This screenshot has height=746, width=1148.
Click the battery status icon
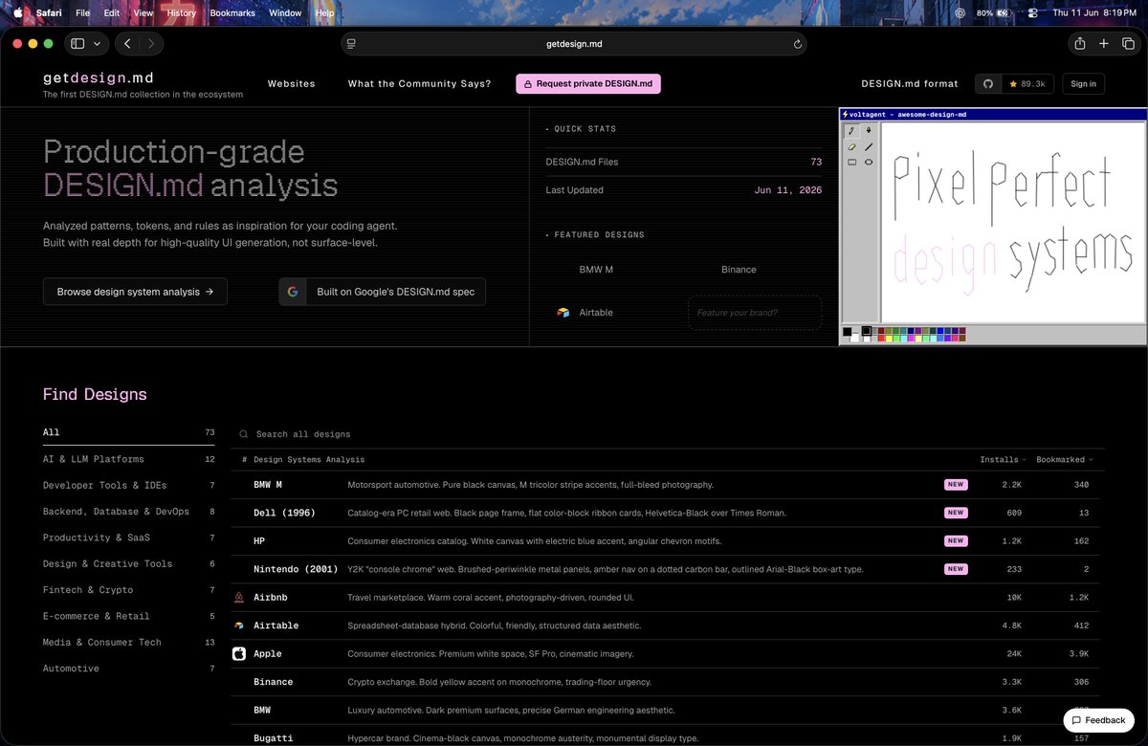[x=1003, y=13]
